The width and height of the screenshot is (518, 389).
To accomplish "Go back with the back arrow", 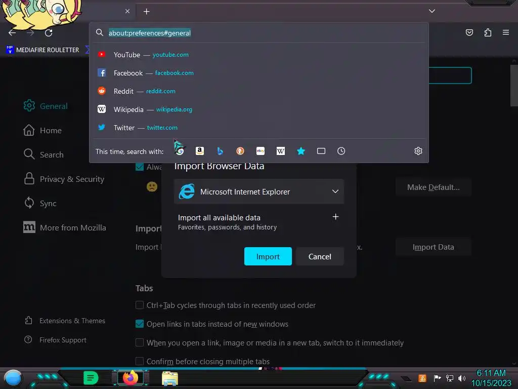I will pos(12,32).
